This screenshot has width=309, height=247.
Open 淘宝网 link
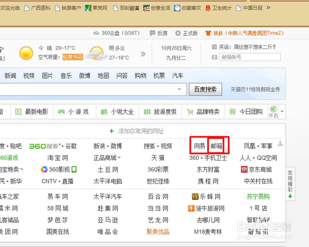click(57, 158)
